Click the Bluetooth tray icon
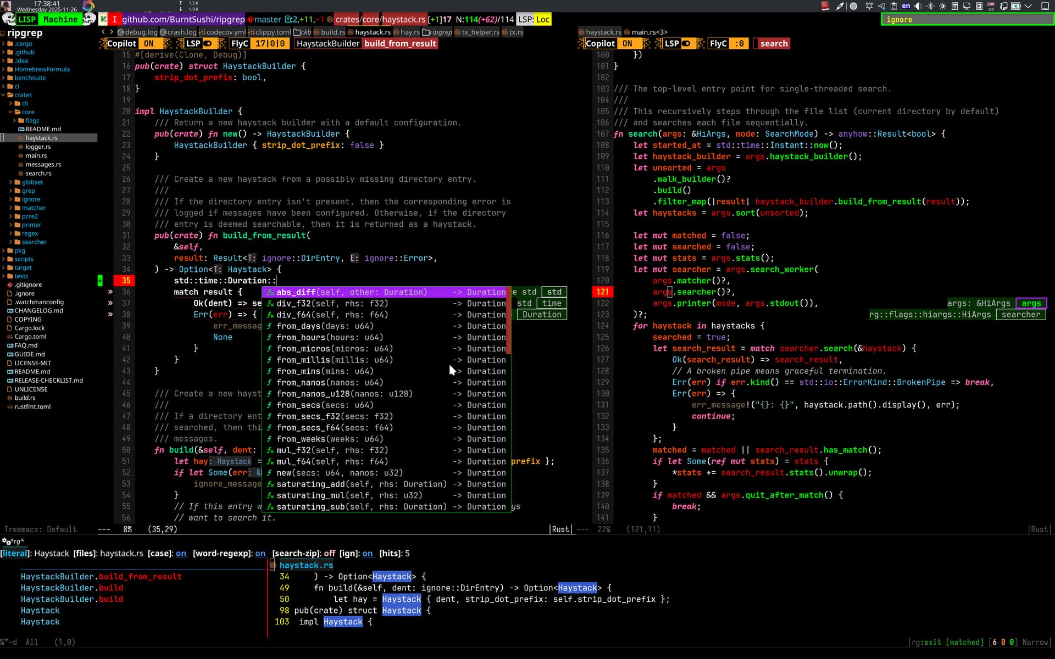Viewport: 1055px width, 659px height. coord(930,6)
